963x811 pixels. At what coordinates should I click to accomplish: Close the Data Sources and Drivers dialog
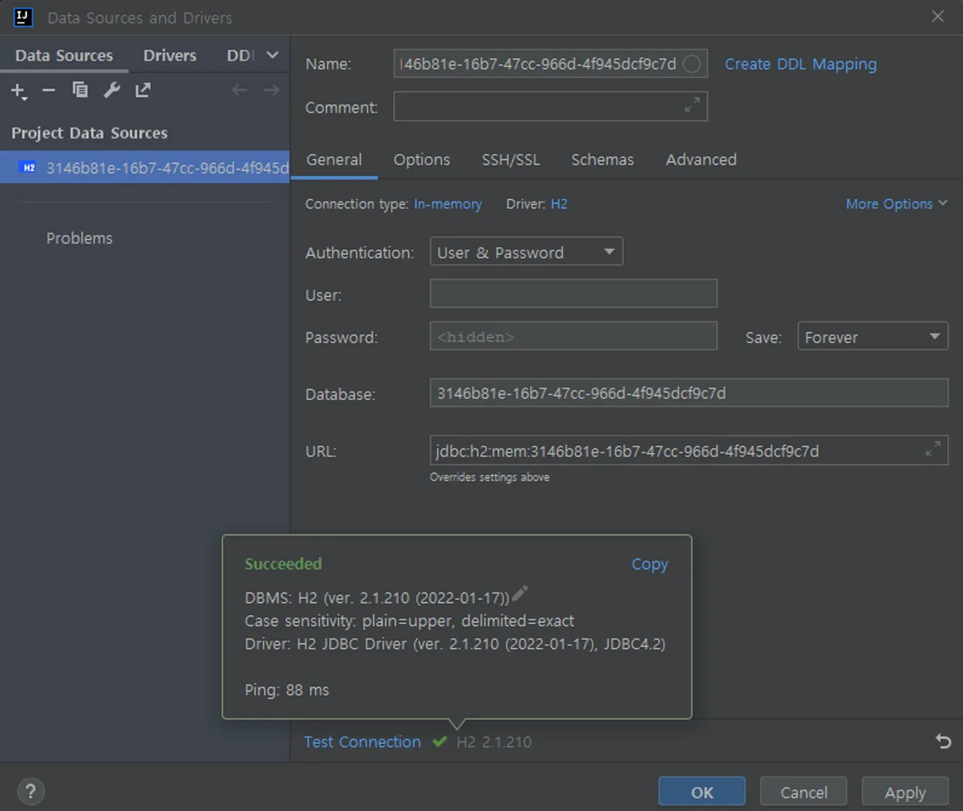pos(938,16)
